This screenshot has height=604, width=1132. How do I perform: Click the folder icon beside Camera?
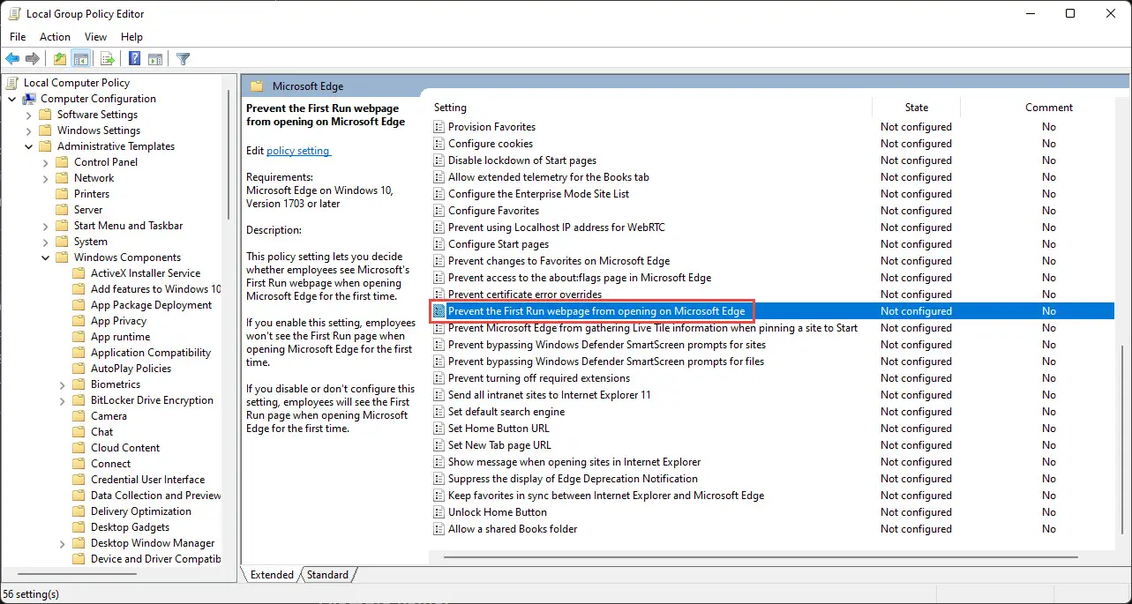point(79,416)
